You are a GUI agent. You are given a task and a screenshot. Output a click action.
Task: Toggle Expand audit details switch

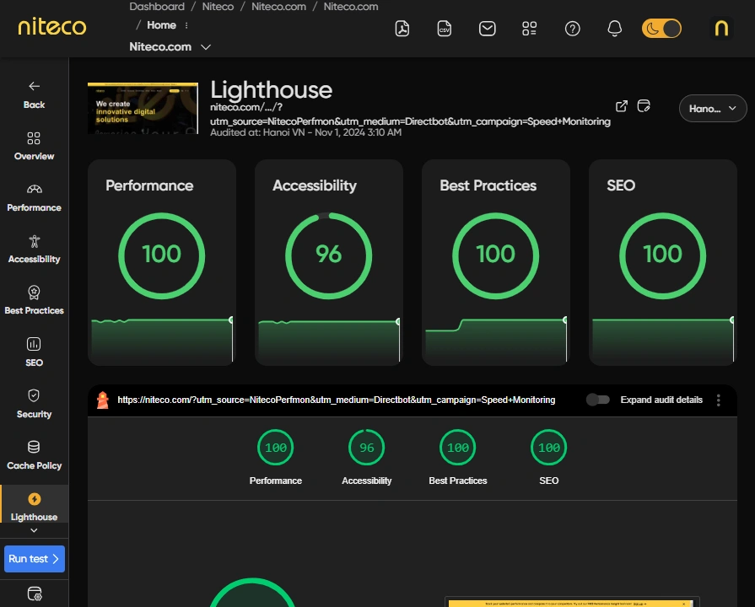pos(598,400)
